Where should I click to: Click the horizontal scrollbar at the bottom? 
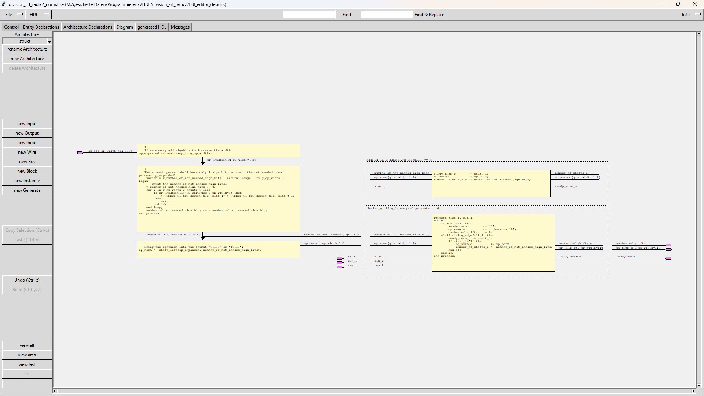coord(374,391)
